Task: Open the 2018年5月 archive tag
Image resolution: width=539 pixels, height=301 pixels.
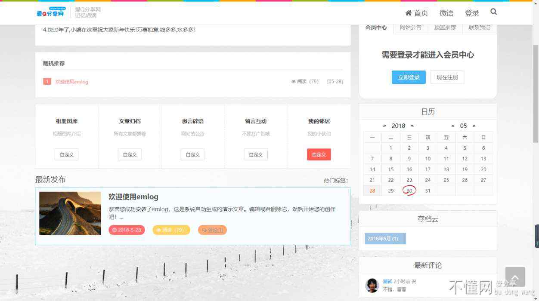Action: (x=383, y=239)
